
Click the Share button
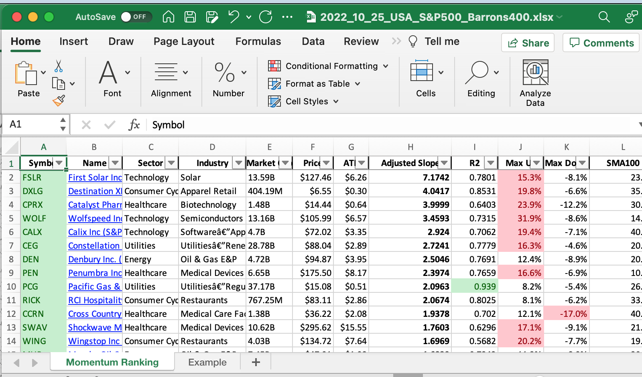(x=528, y=43)
